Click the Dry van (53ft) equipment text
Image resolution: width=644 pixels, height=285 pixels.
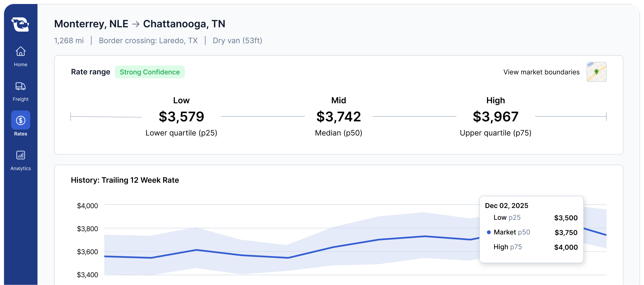237,41
